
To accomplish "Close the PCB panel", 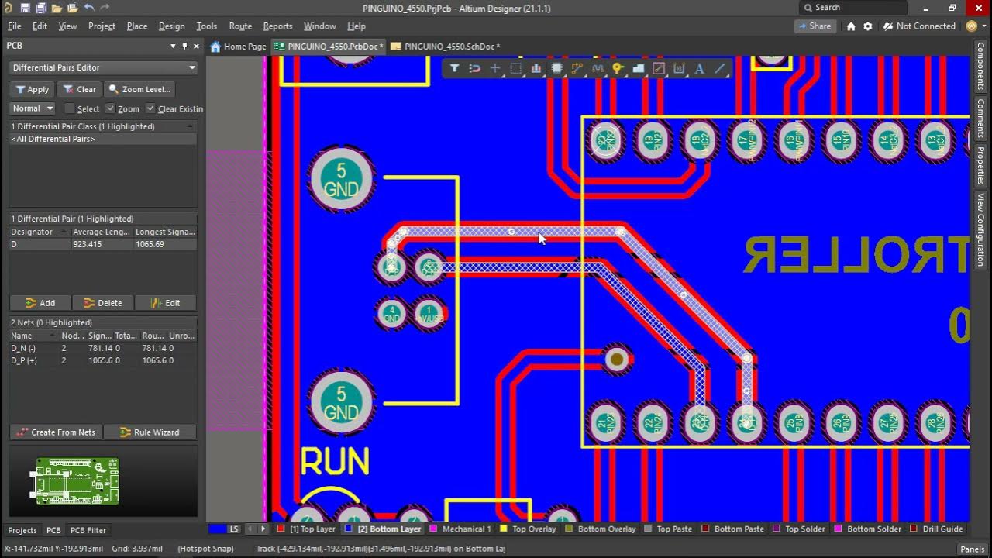I will pyautogui.click(x=196, y=46).
